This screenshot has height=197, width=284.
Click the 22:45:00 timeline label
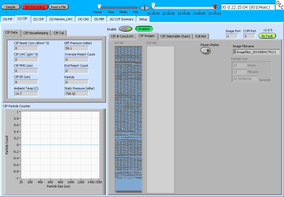(x=184, y=14)
